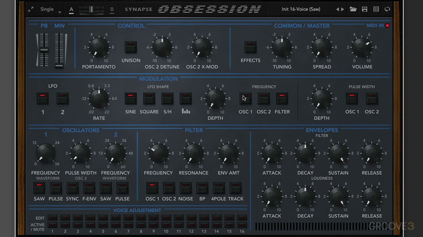Click the master TUNING knob
Viewport: 423px width, 237px height.
[x=282, y=47]
